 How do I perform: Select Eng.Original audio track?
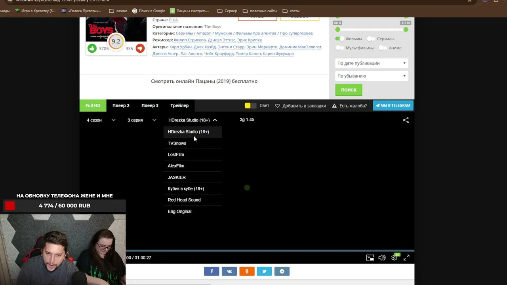point(193,211)
